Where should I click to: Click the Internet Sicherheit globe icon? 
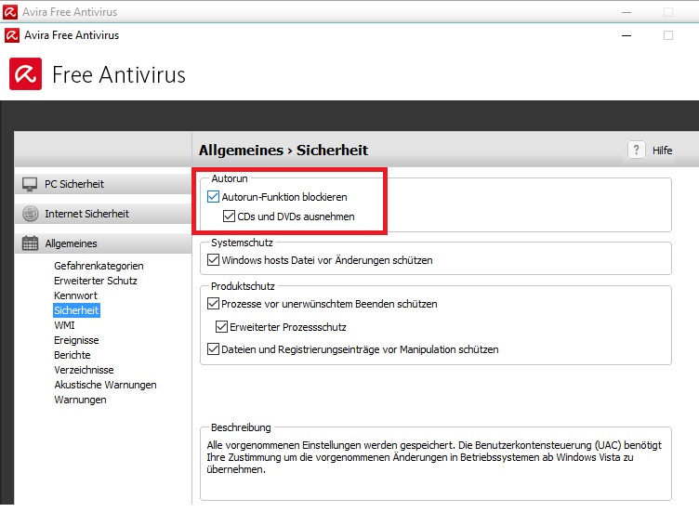[x=31, y=214]
